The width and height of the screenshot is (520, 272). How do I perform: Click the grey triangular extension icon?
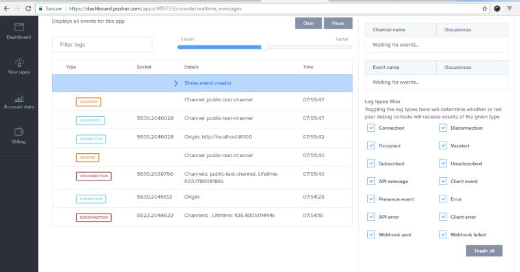click(510, 8)
